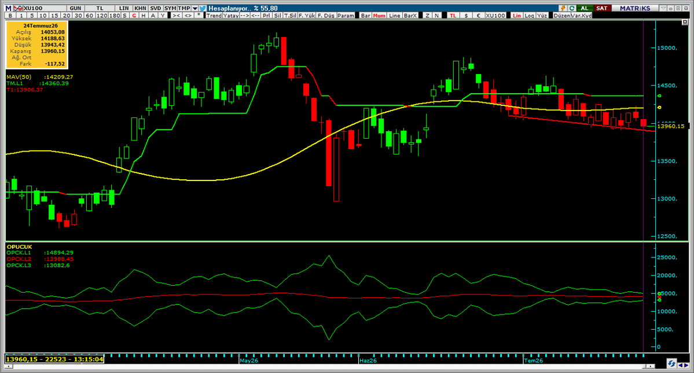This screenshot has width=694, height=373.
Task: Switch chart type to BarX
Action: coord(410,16)
